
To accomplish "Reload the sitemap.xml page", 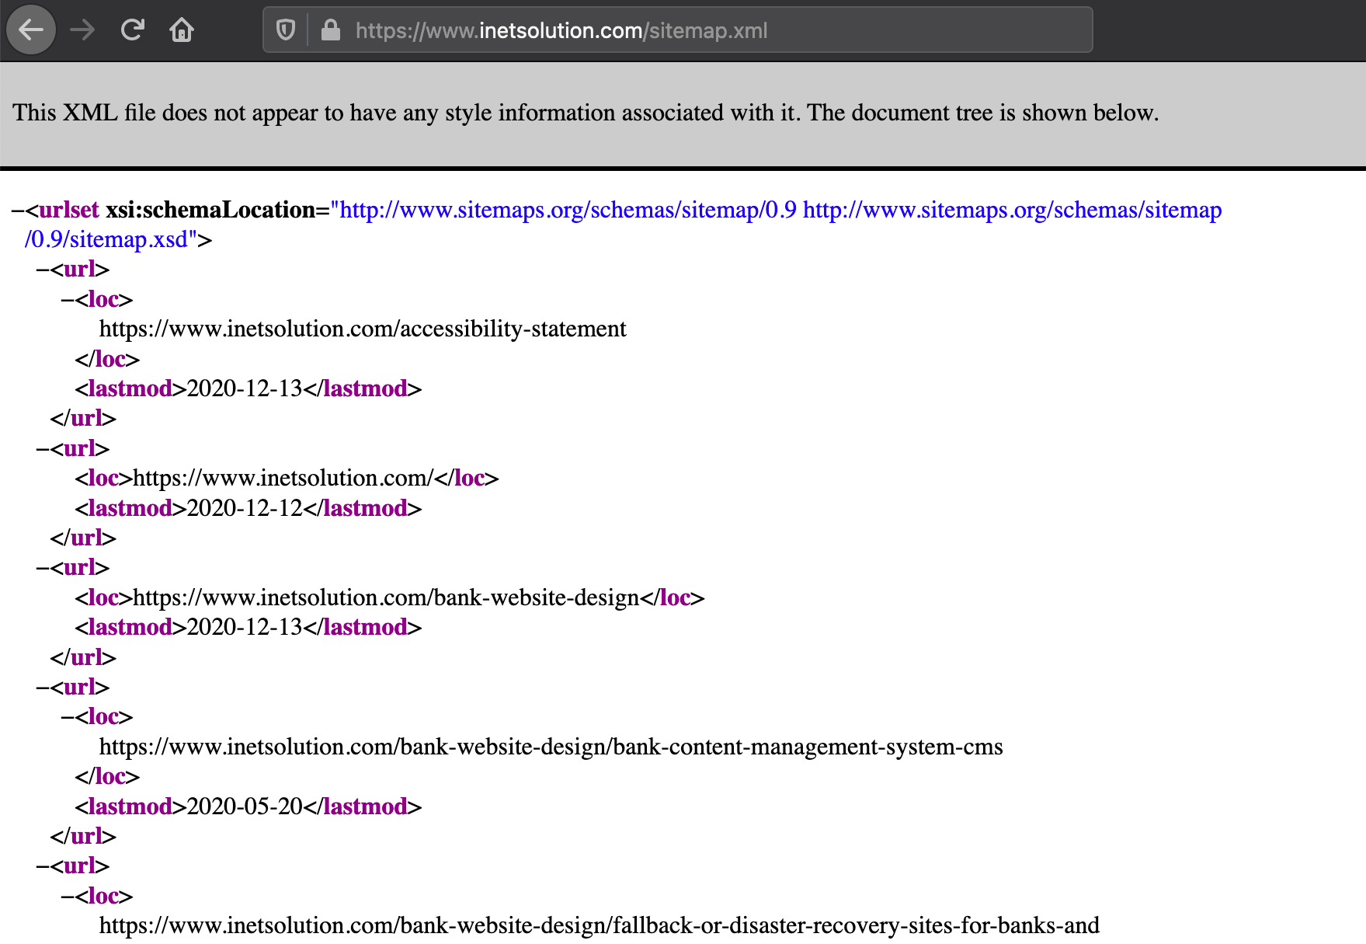I will 133,30.
